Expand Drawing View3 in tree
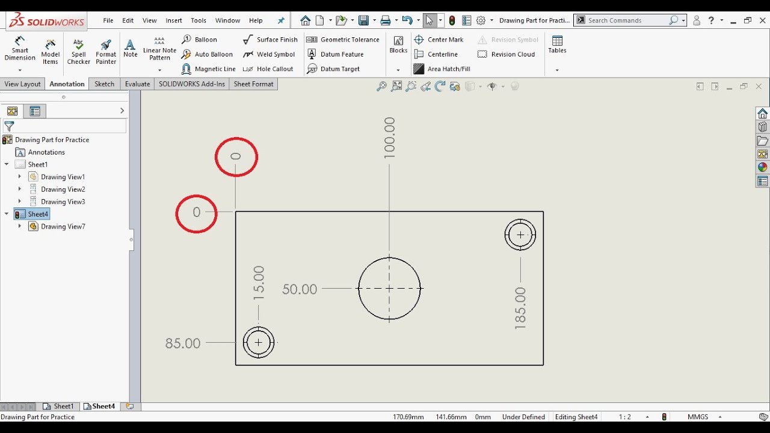 click(19, 201)
